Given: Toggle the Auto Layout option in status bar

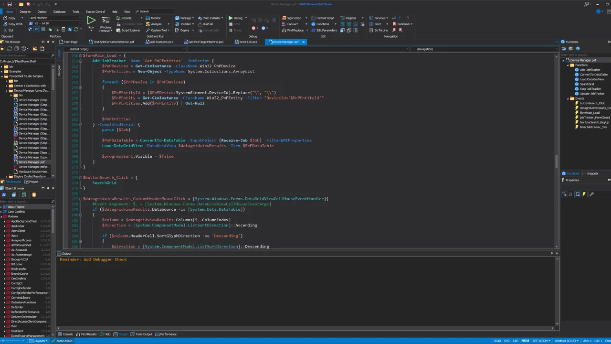Looking at the screenshot, I should [62, 341].
